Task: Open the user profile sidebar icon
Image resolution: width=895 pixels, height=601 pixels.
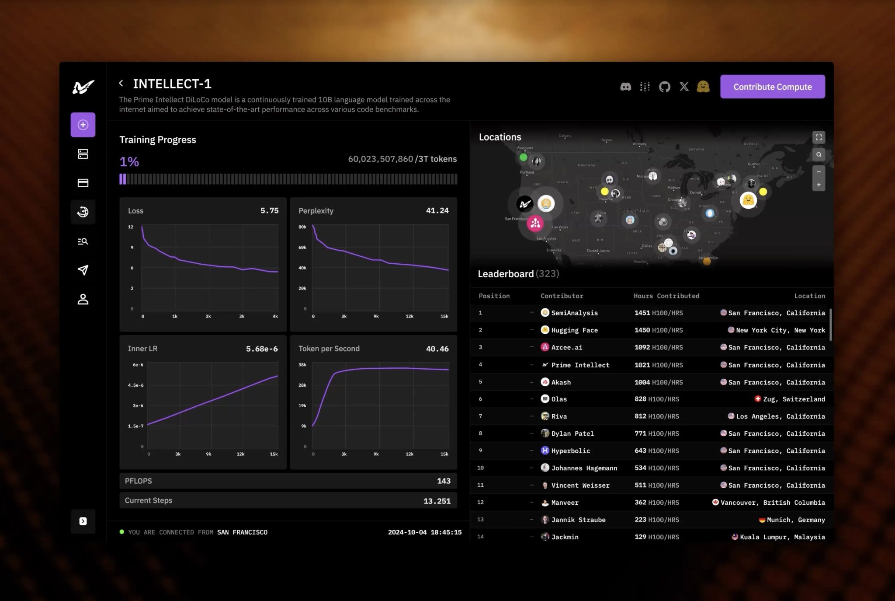Action: (83, 300)
